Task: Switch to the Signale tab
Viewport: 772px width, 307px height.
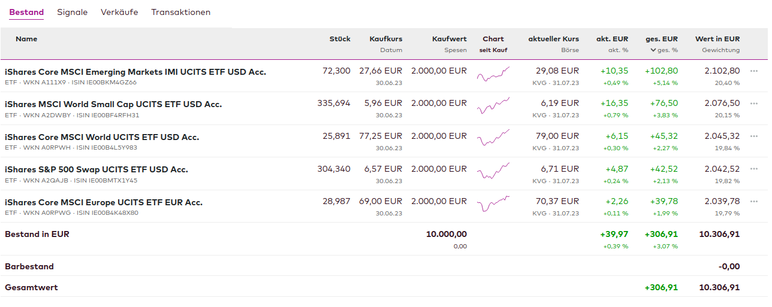Action: pyautogui.click(x=73, y=12)
